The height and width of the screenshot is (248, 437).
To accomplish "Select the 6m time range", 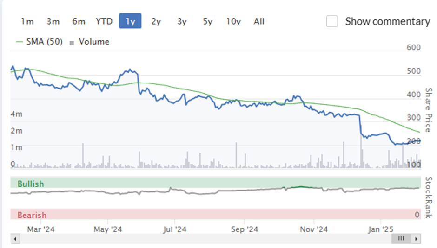I will [x=79, y=21].
